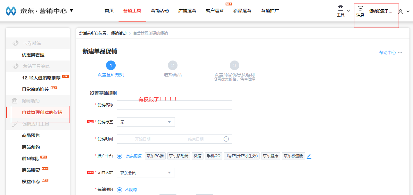413x195 pixels.
Task: Click the JD marketing center logo
Action: coord(11,11)
